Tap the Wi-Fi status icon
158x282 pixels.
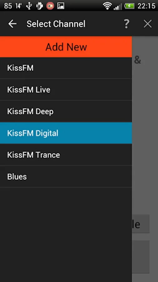(x=107, y=6)
